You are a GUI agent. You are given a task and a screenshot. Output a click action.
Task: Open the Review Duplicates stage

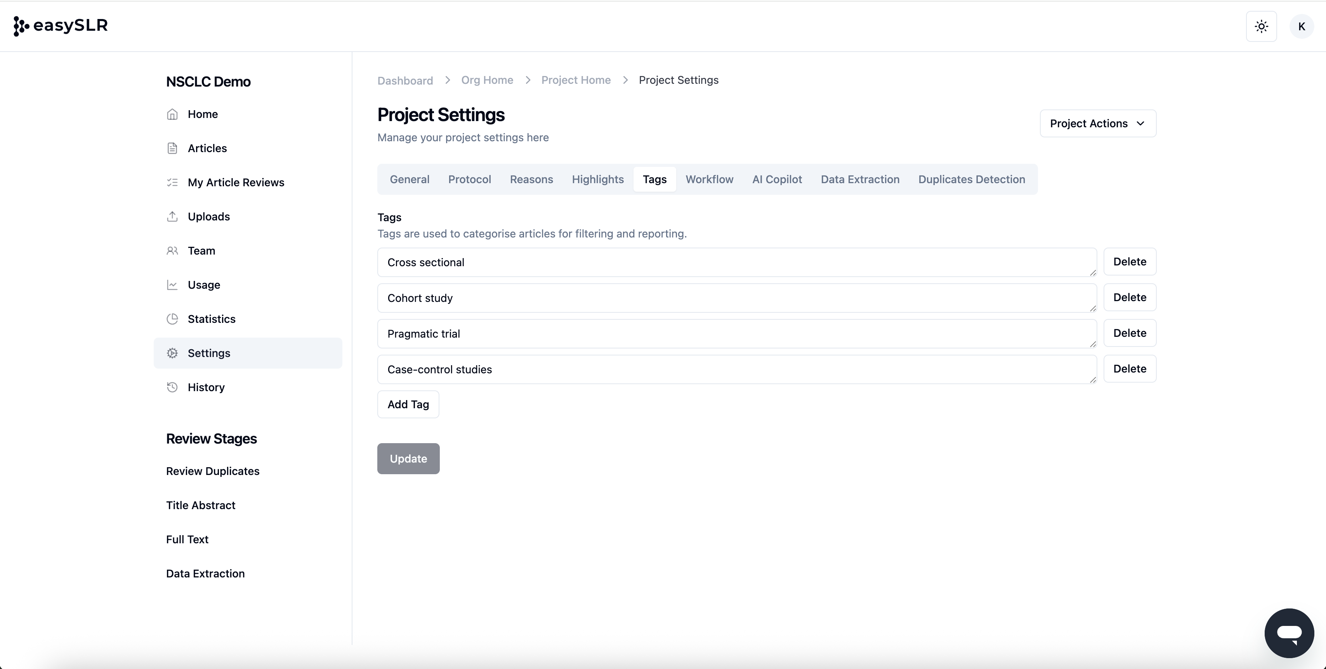coord(213,471)
